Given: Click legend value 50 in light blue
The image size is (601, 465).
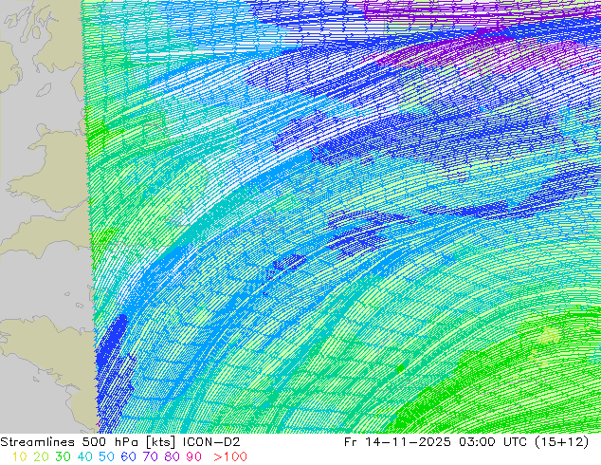Looking at the screenshot, I should (106, 457).
